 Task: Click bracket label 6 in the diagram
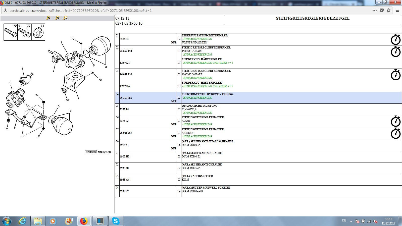click(15, 128)
